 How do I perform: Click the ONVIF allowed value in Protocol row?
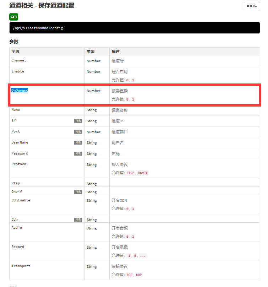point(143,173)
